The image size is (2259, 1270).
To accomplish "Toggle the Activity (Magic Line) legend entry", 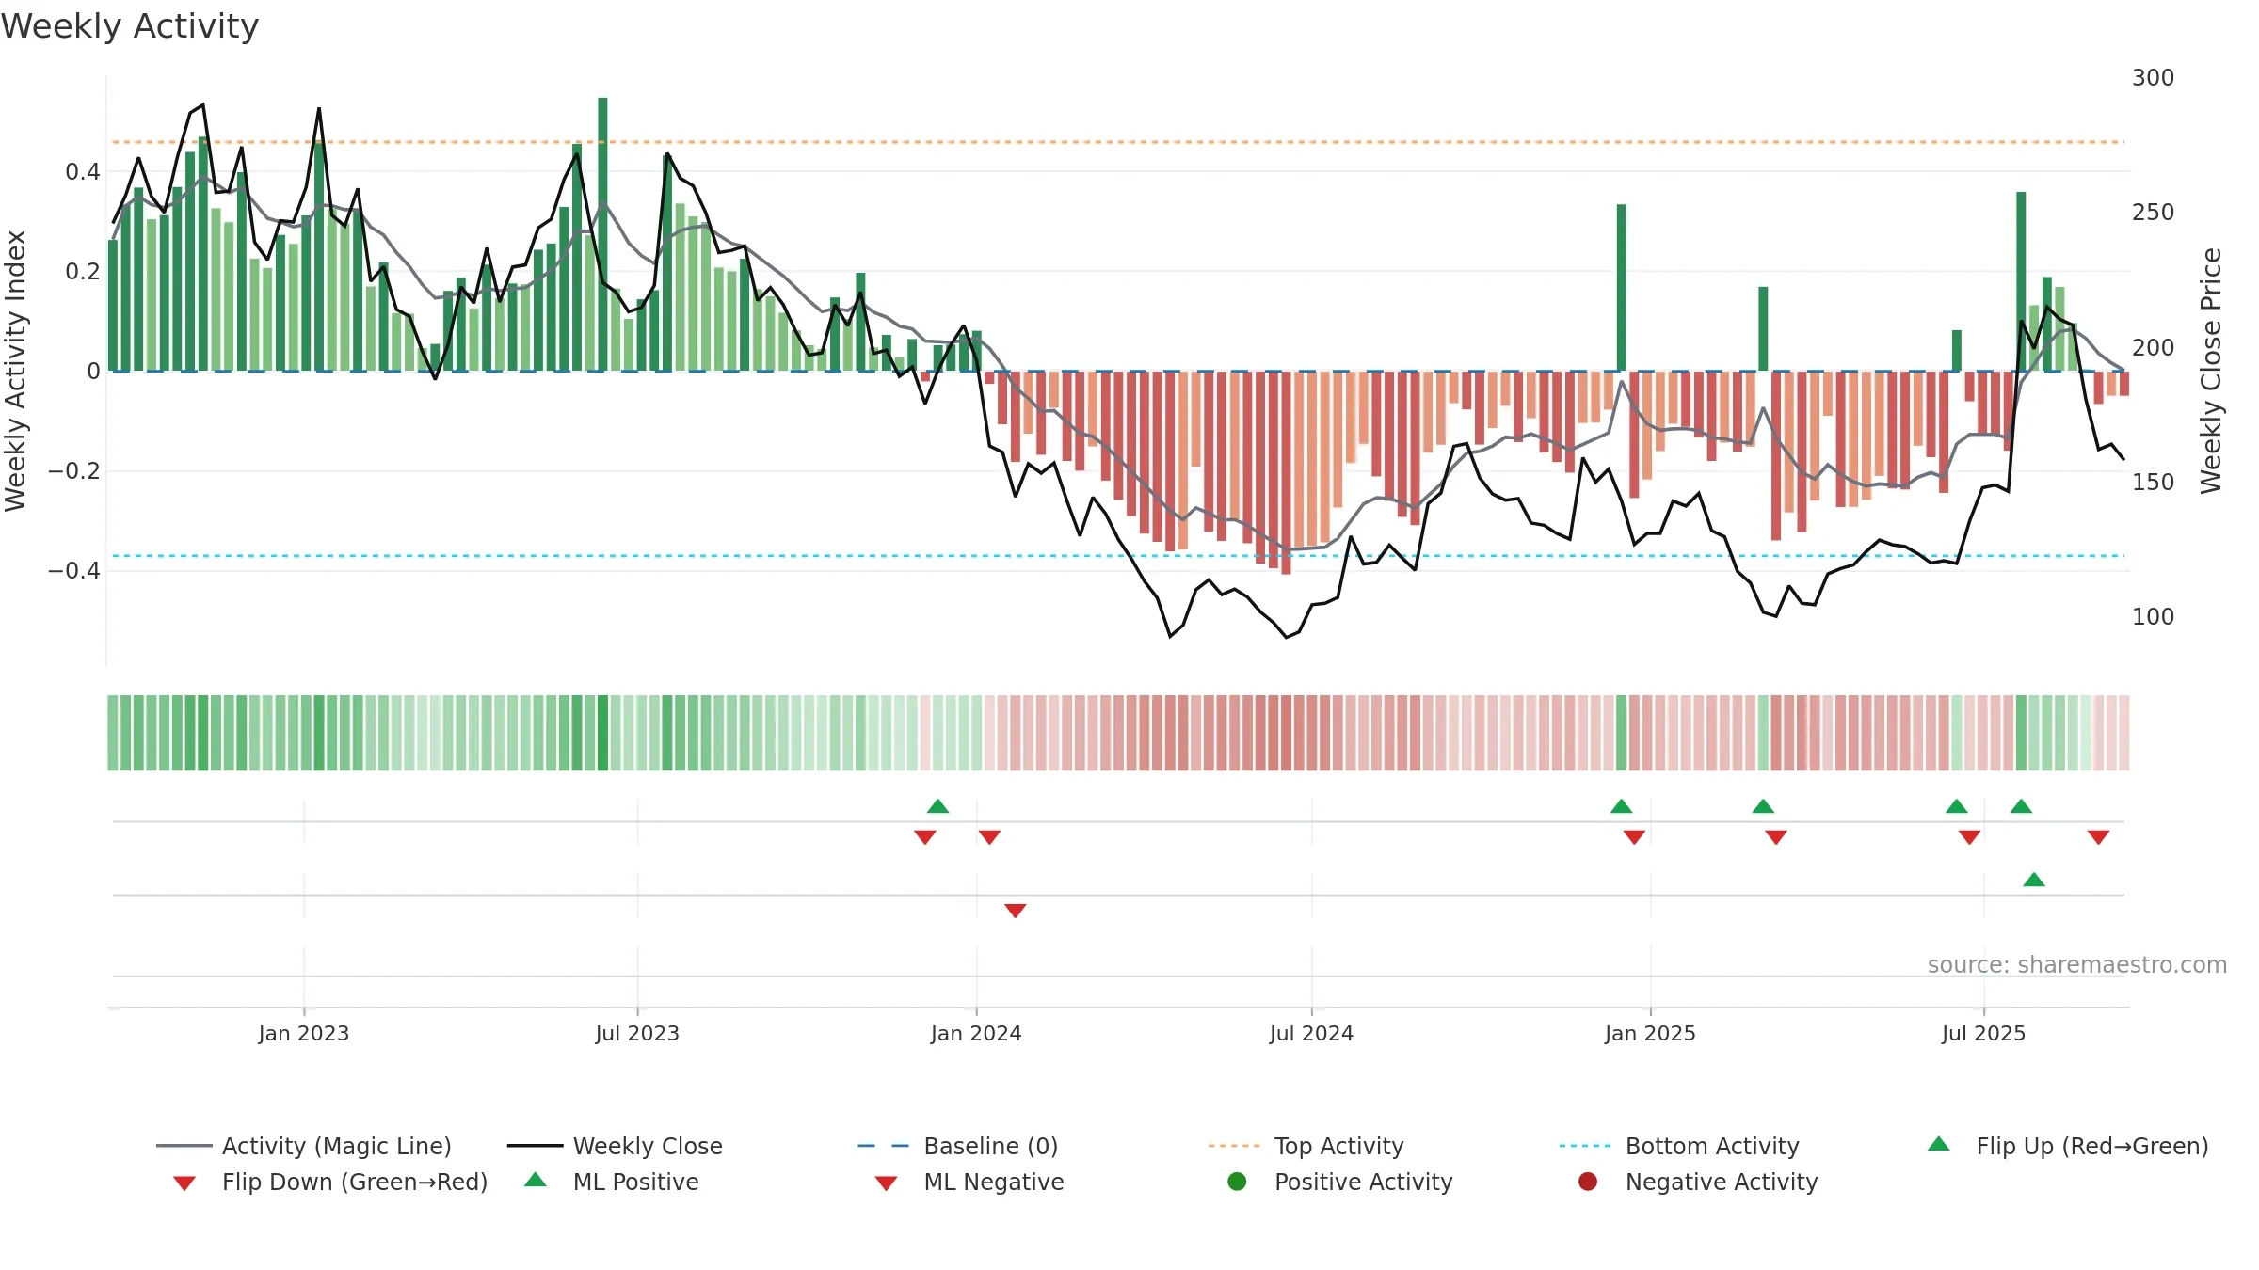I will [303, 1146].
